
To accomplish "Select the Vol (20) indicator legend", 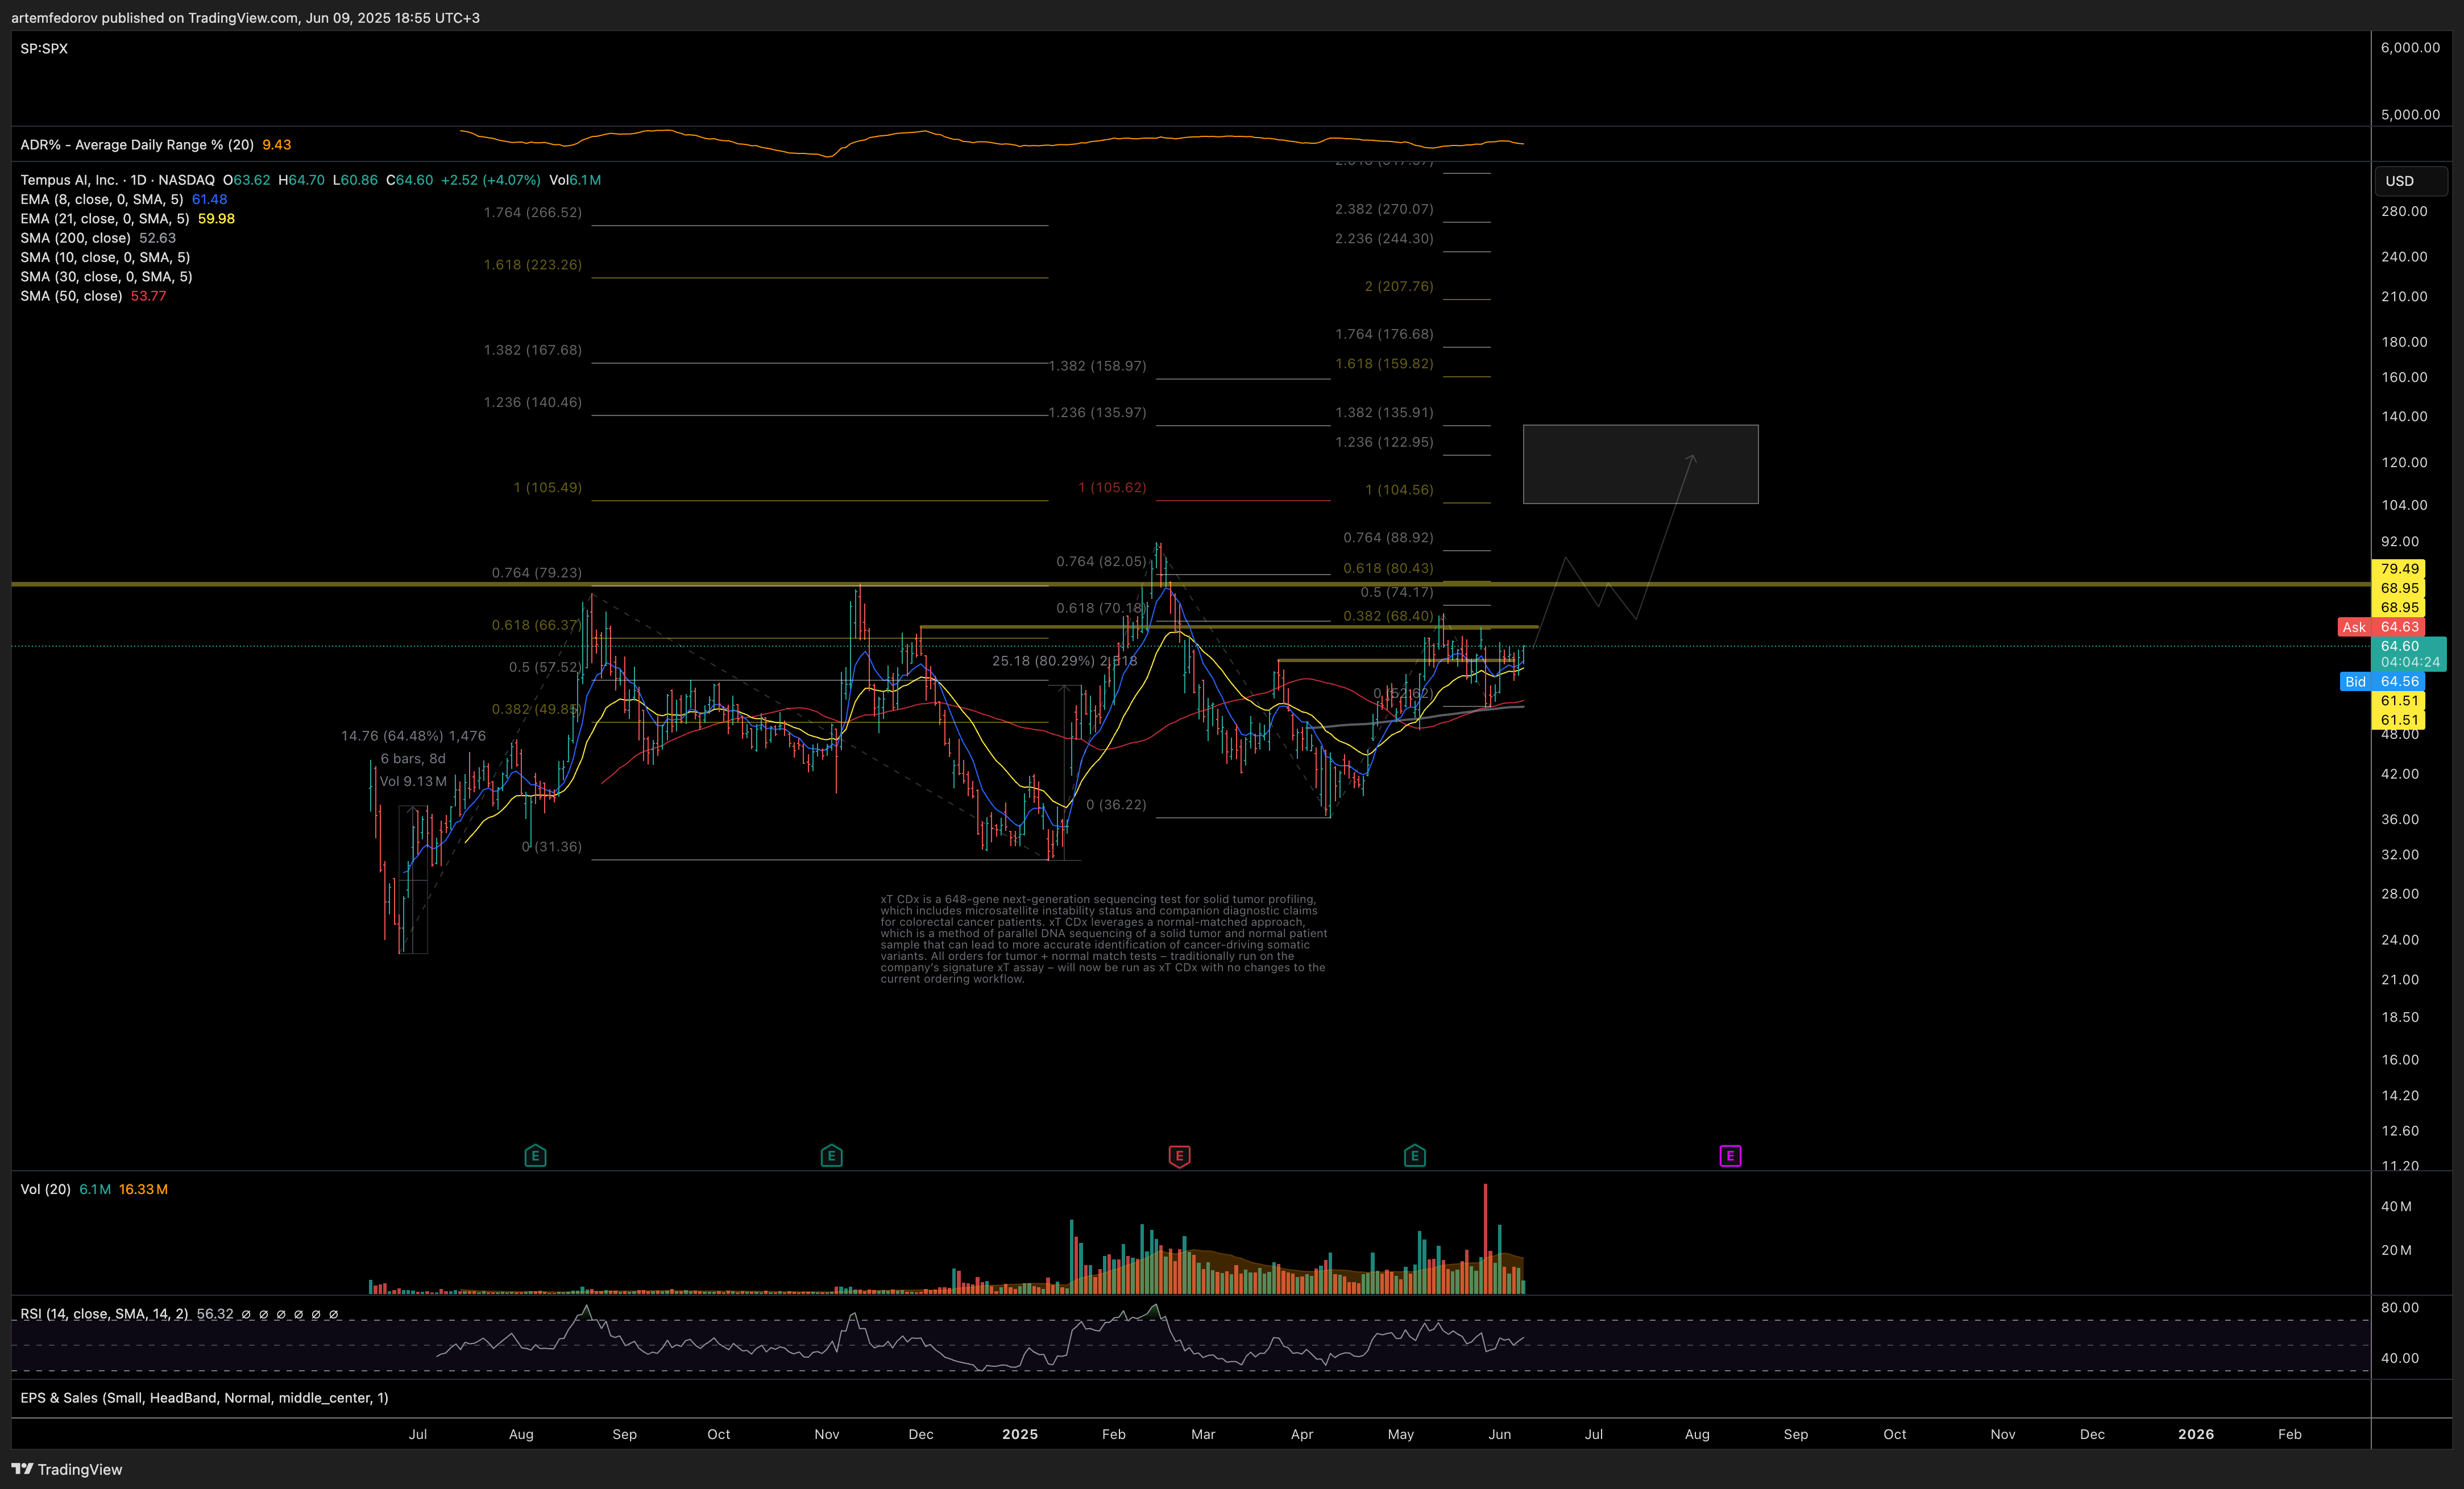I will pyautogui.click(x=94, y=1189).
